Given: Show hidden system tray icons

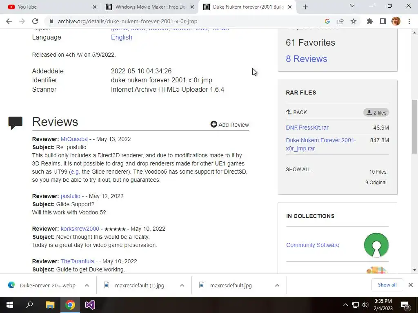Looking at the screenshot, I should 345,305.
